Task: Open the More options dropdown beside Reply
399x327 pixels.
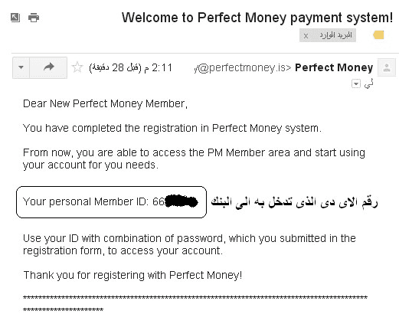Action: pyautogui.click(x=21, y=67)
